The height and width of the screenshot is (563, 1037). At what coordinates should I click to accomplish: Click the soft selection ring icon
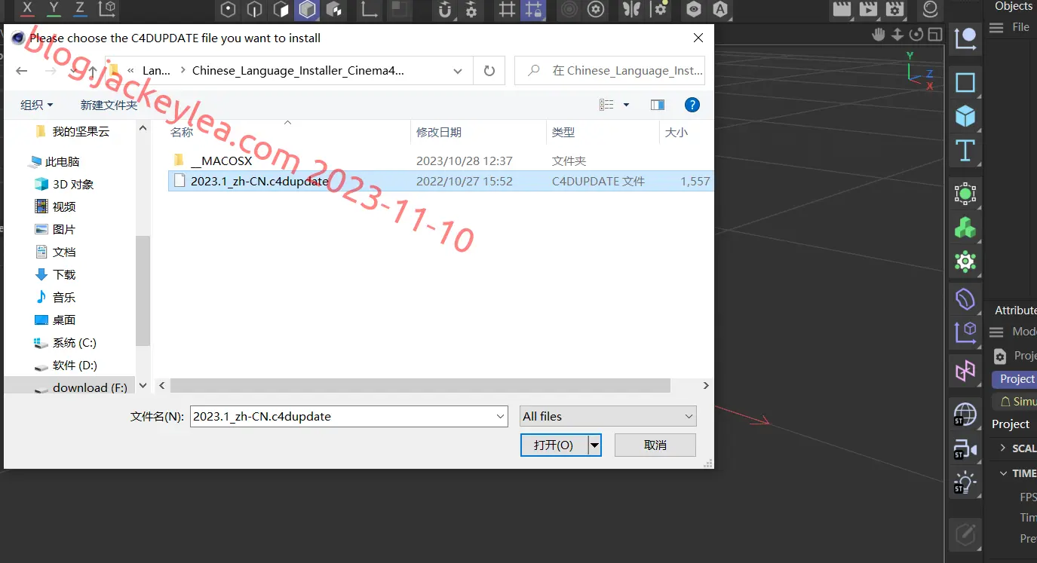click(x=596, y=9)
